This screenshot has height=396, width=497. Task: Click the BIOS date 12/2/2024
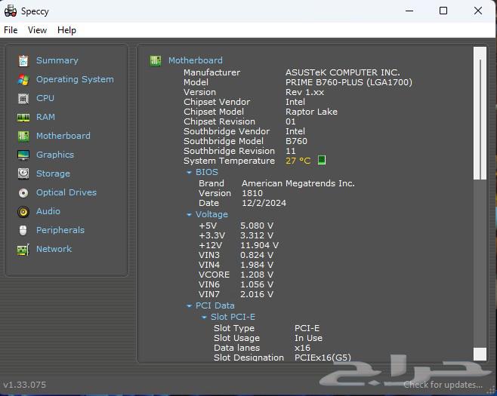(264, 203)
